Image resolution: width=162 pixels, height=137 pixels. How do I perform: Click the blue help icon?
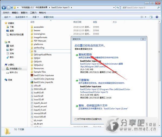157,17
